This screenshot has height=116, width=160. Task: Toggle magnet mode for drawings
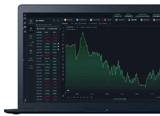click(63, 64)
